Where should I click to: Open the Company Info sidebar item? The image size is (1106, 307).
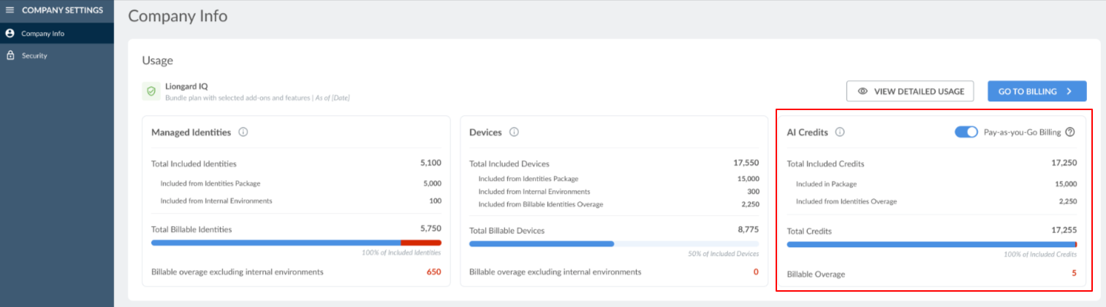click(x=42, y=33)
